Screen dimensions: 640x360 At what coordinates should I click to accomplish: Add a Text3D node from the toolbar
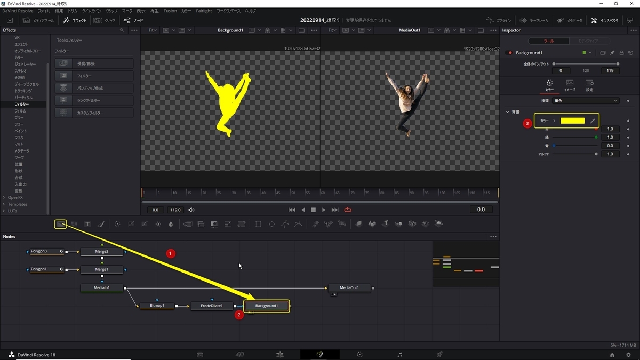[x=385, y=224]
